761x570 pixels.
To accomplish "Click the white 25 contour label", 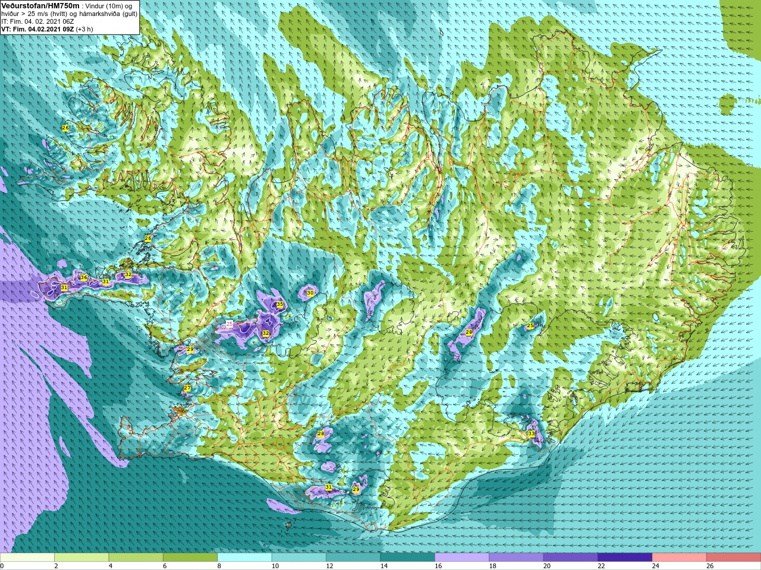I will [229, 324].
